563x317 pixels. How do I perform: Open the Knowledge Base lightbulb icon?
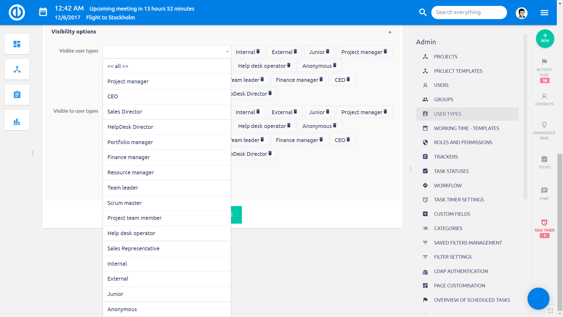tap(544, 125)
